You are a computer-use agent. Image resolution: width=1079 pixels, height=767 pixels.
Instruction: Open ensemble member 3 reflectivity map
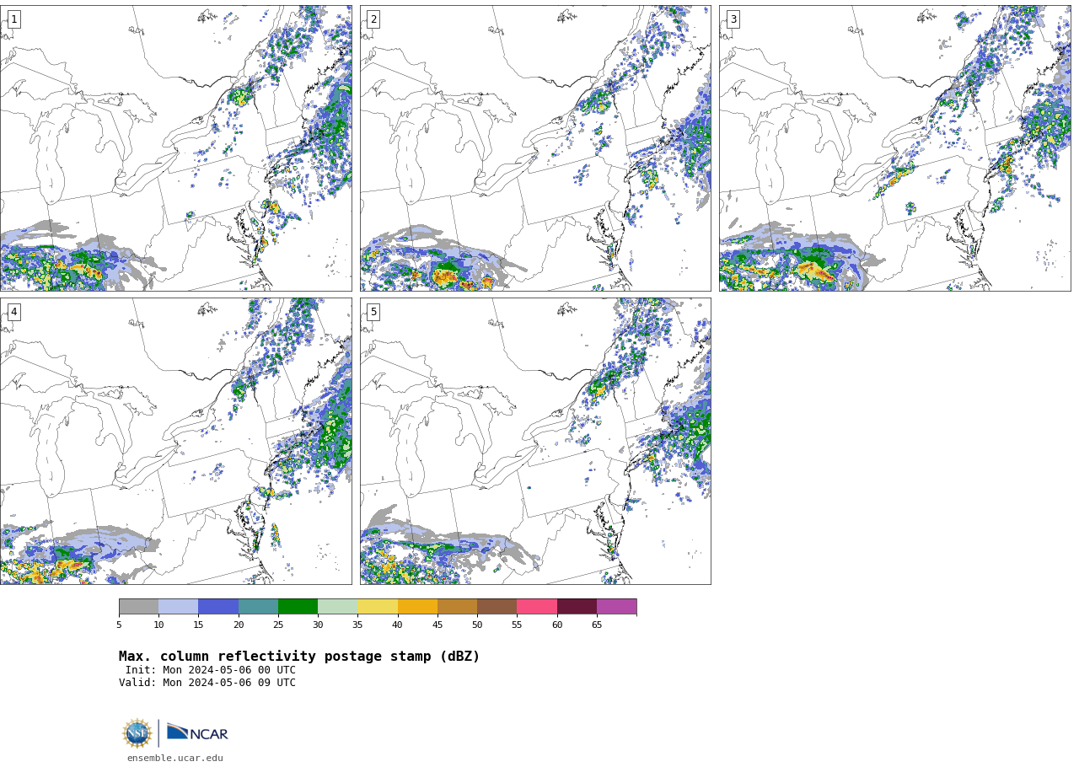click(x=894, y=148)
